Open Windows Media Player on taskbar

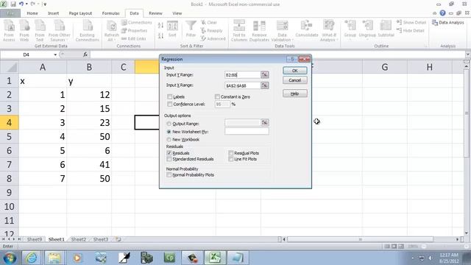click(x=77, y=258)
